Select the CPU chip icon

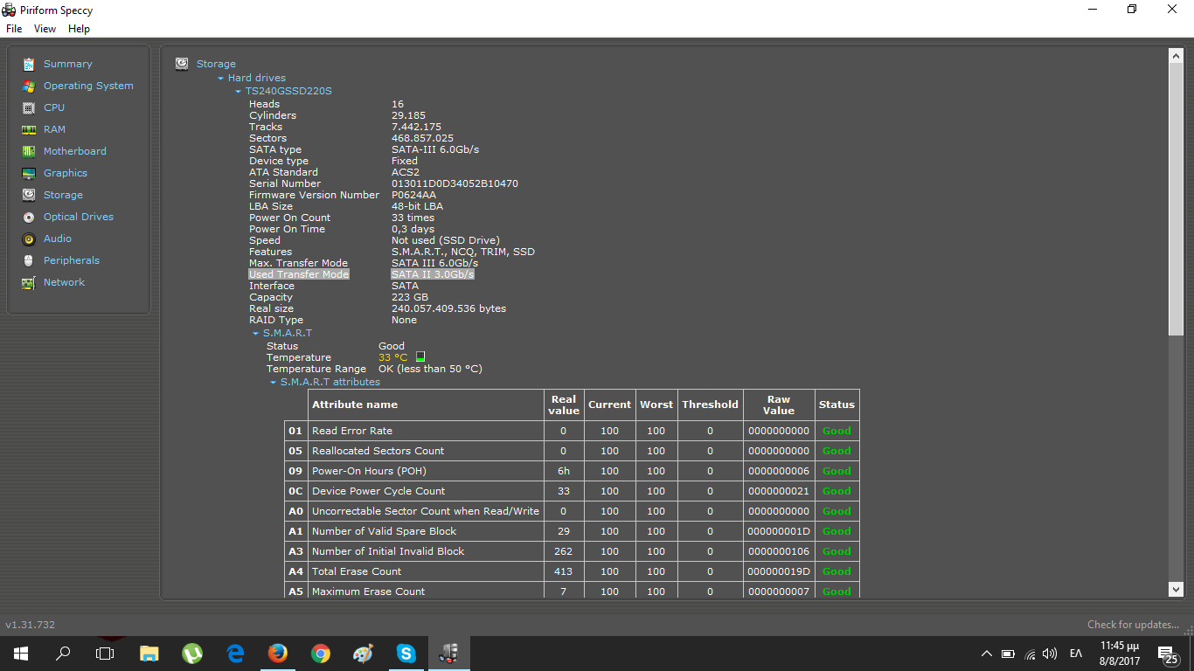(x=29, y=107)
